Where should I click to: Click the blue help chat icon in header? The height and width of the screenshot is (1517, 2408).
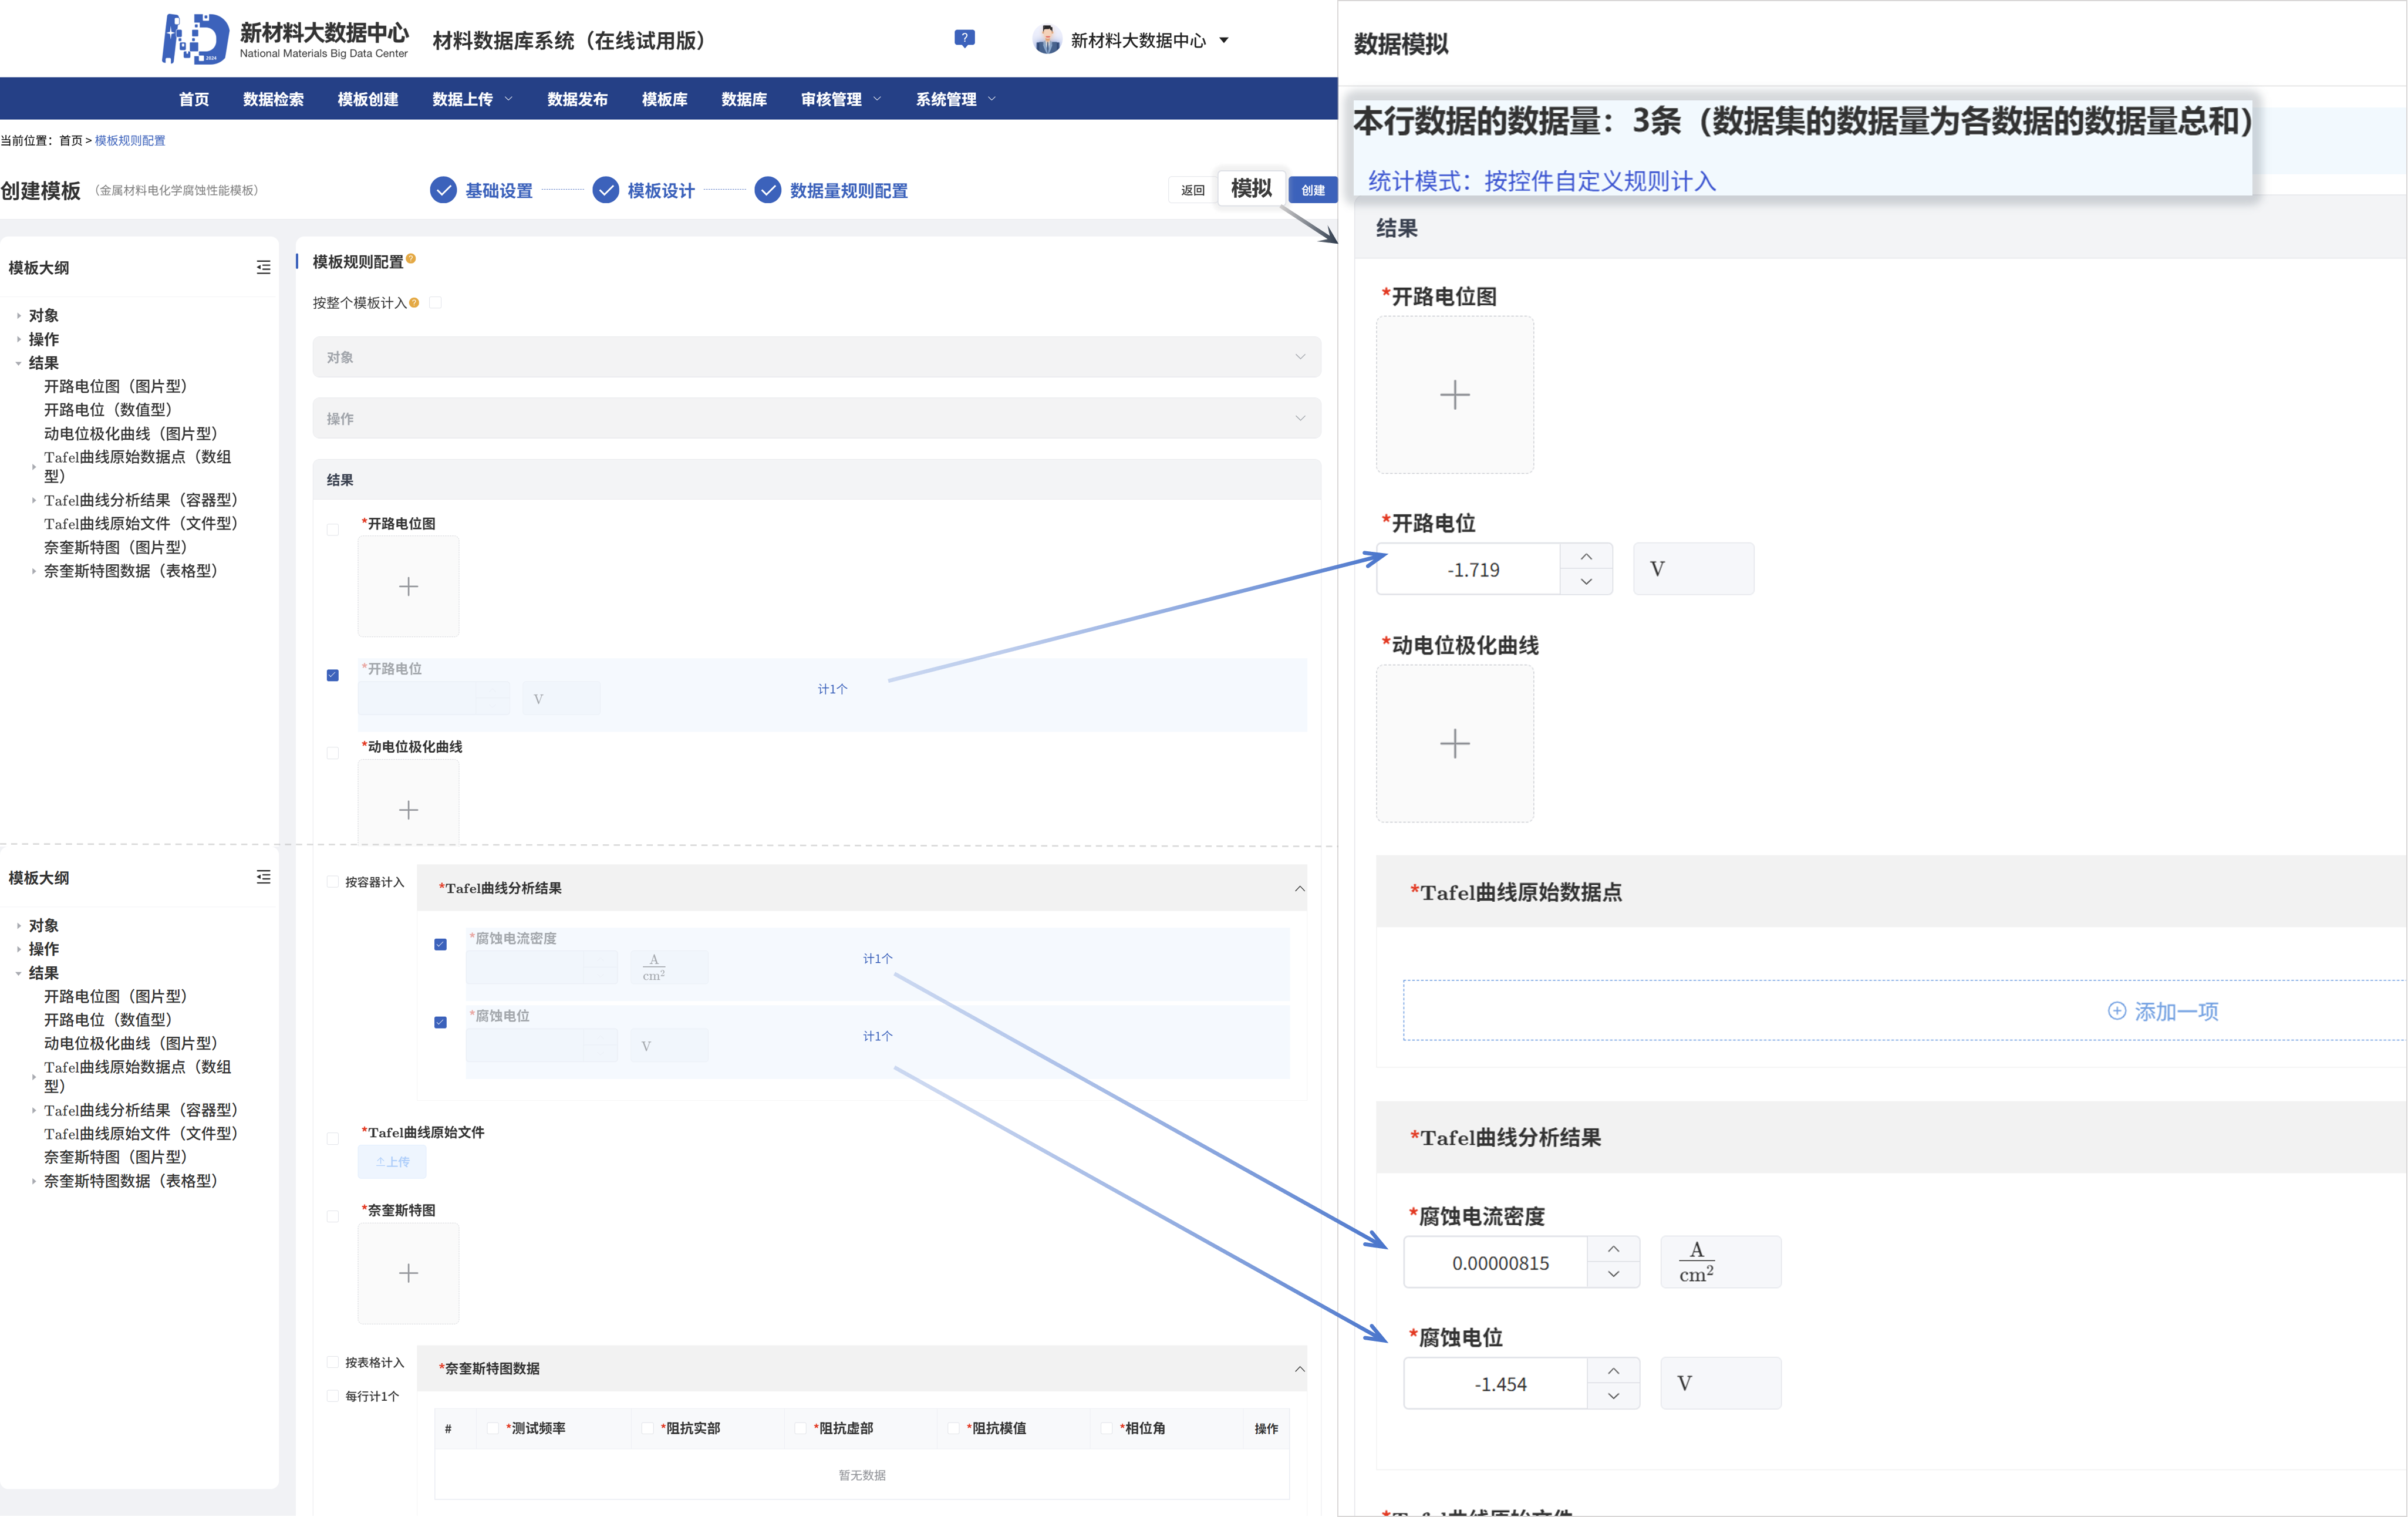(x=964, y=38)
